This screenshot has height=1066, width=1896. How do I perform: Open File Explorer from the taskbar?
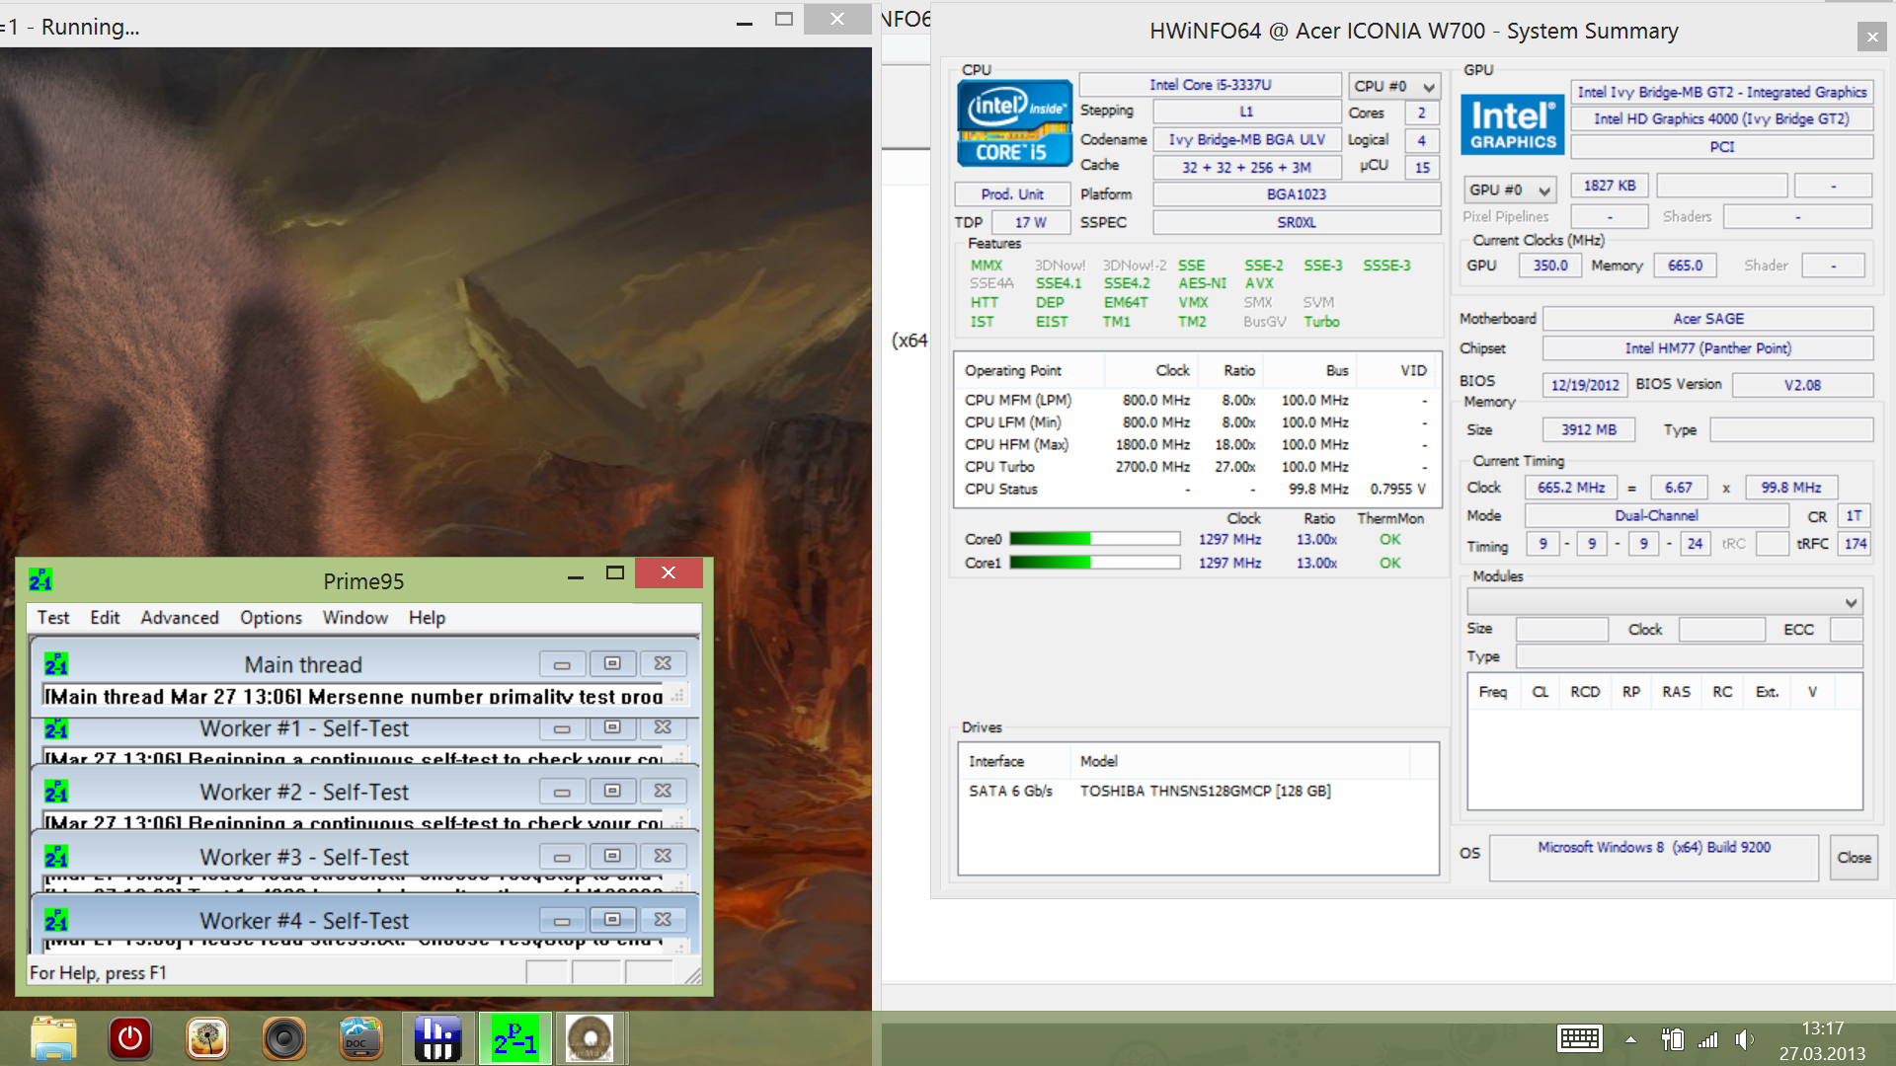point(53,1038)
